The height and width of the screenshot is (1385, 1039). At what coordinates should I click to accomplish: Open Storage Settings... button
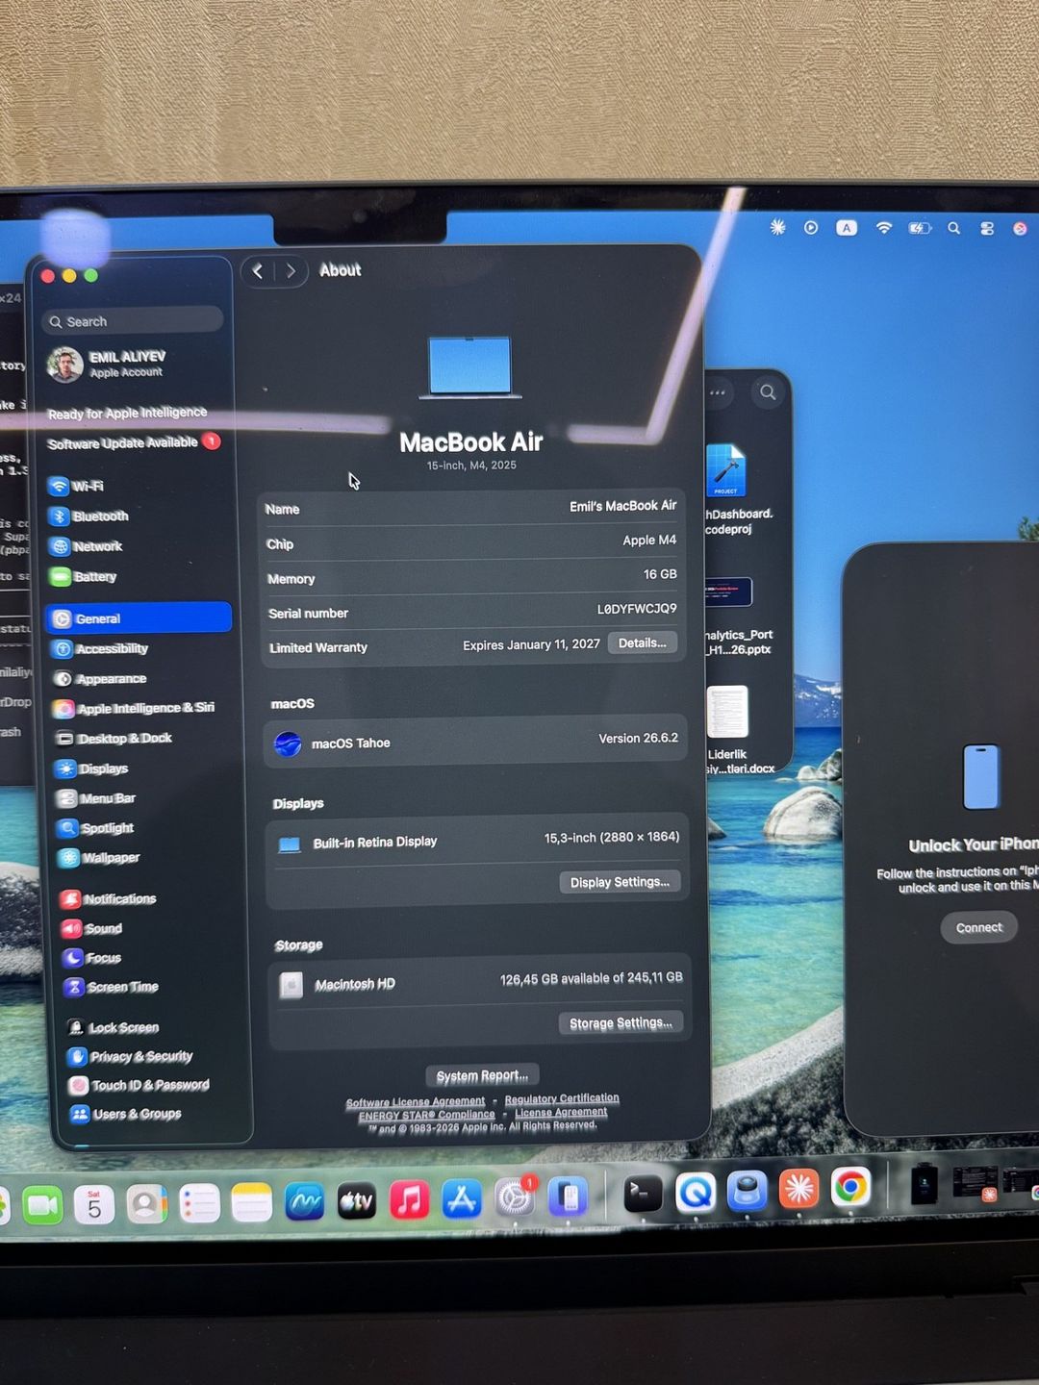tap(621, 1022)
